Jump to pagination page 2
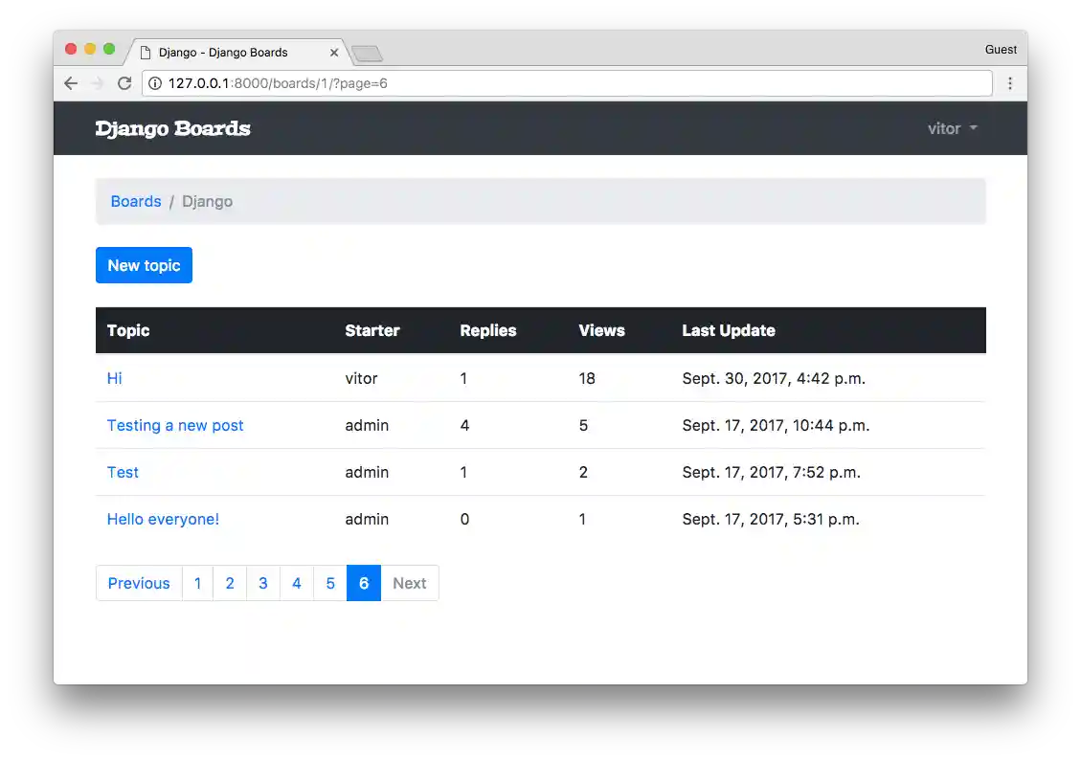Viewport: 1081px width, 761px height. pyautogui.click(x=230, y=583)
